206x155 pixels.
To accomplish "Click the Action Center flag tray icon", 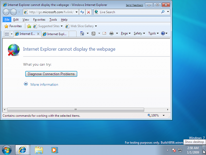I will [x=174, y=150].
